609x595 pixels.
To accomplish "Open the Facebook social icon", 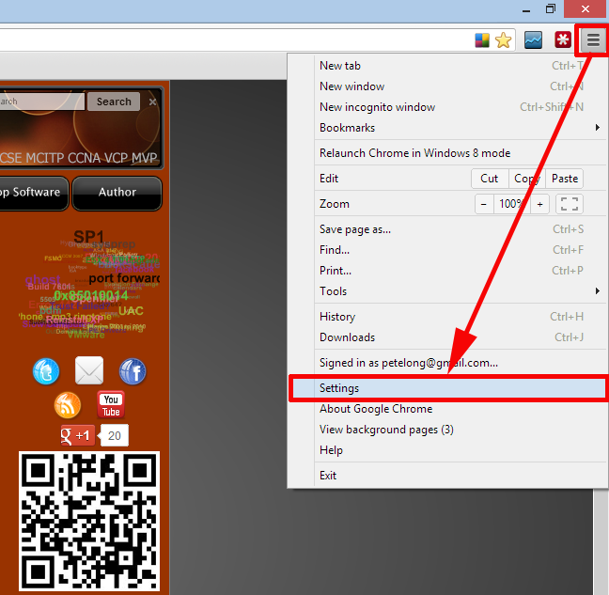I will 133,371.
